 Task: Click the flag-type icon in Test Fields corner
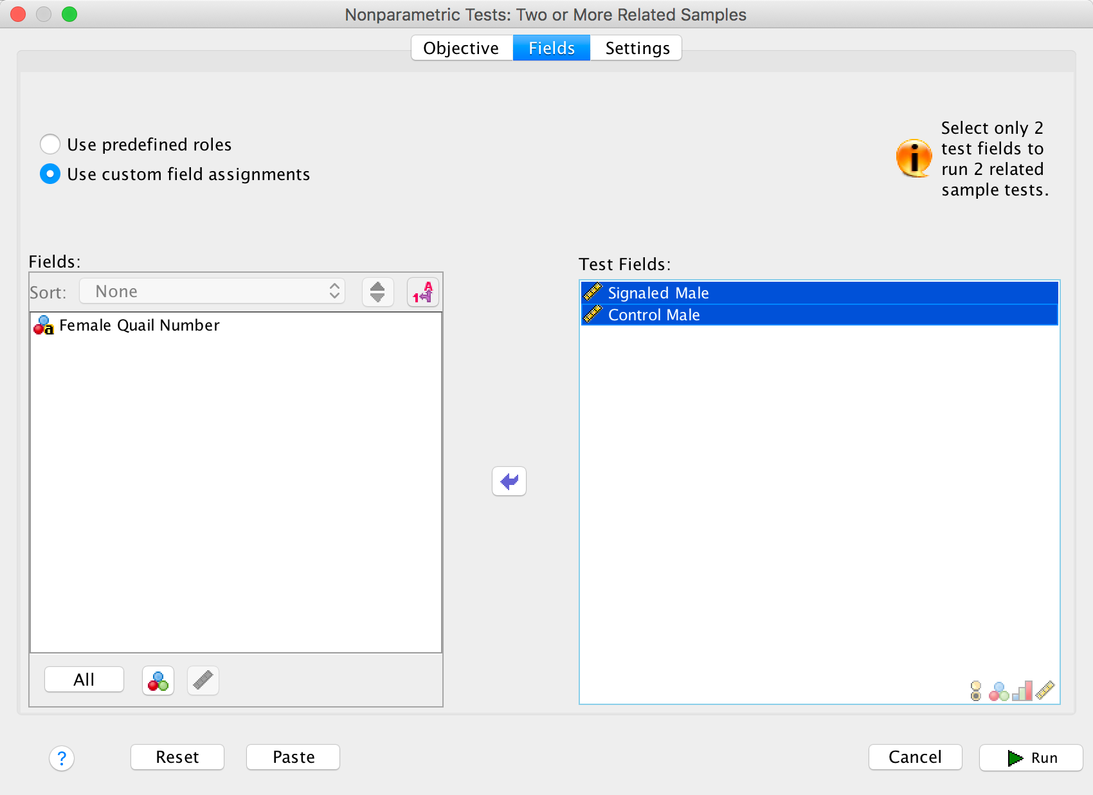(975, 691)
